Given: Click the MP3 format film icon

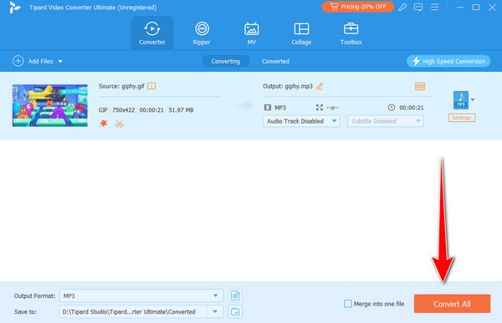Looking at the screenshot, I should [x=268, y=108].
